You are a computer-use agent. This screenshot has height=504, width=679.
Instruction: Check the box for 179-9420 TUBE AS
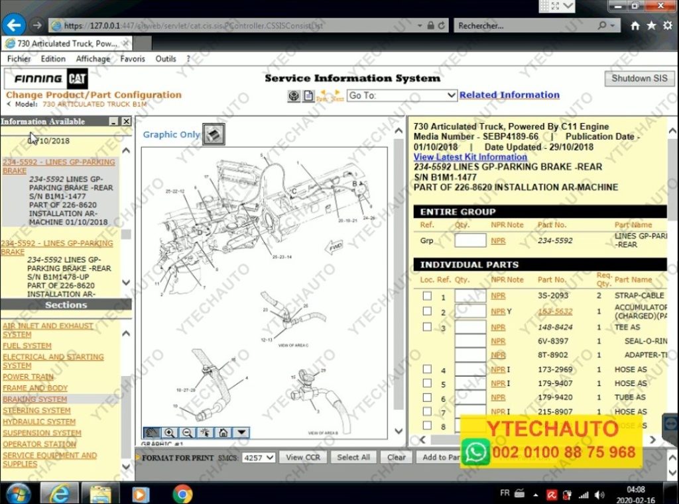tap(427, 397)
